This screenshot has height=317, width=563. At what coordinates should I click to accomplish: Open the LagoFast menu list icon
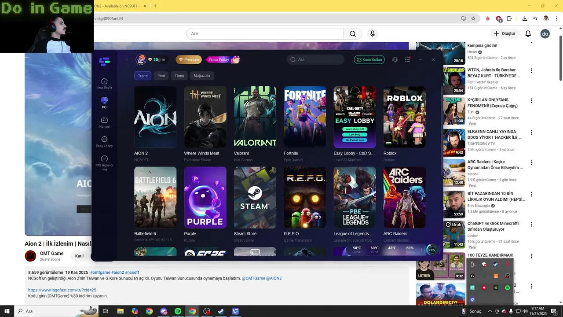[x=408, y=59]
